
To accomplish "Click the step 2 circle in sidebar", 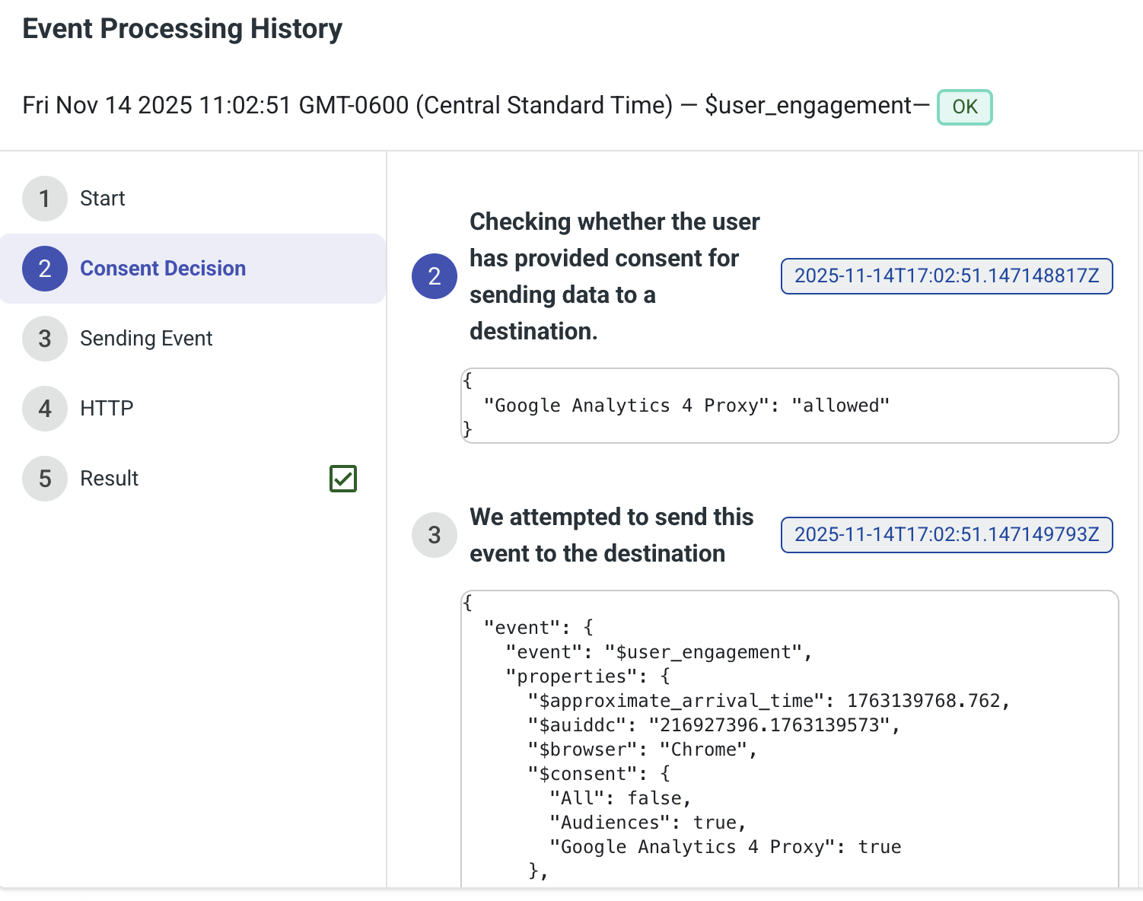I will pos(45,269).
